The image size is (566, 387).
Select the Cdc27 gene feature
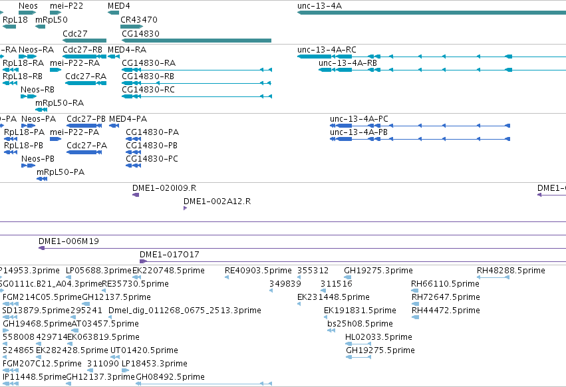[x=84, y=41]
